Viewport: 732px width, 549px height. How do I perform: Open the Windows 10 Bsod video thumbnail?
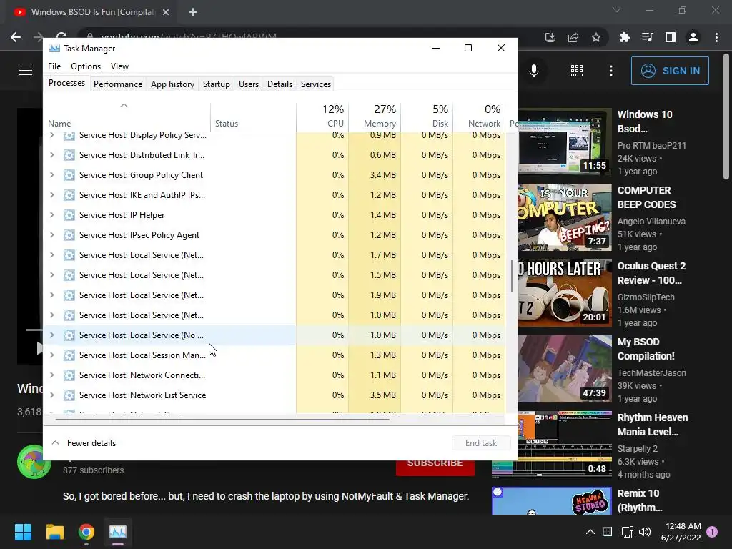[x=565, y=142]
